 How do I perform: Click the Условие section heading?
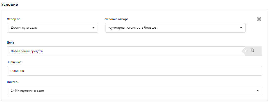pyautogui.click(x=10, y=4)
